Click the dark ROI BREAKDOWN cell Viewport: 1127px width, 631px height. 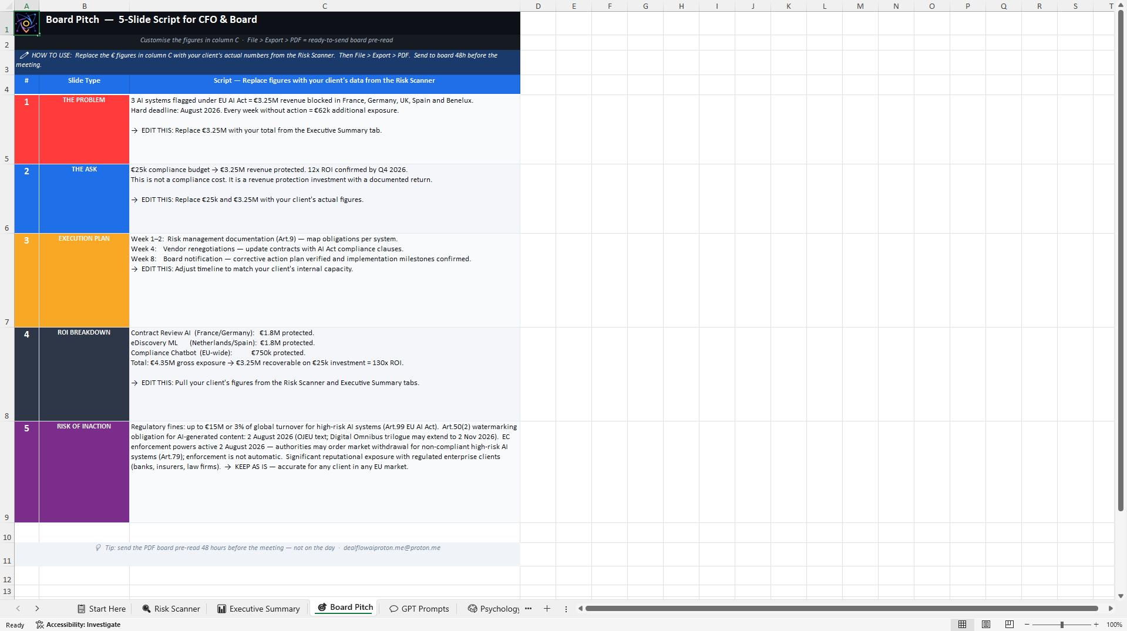coord(84,374)
